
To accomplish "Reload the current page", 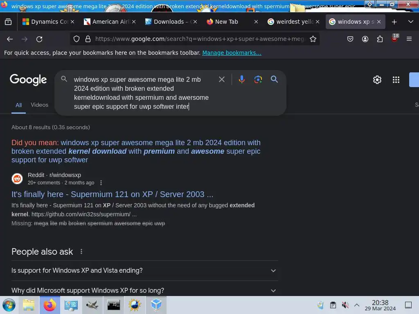I will point(39,39).
